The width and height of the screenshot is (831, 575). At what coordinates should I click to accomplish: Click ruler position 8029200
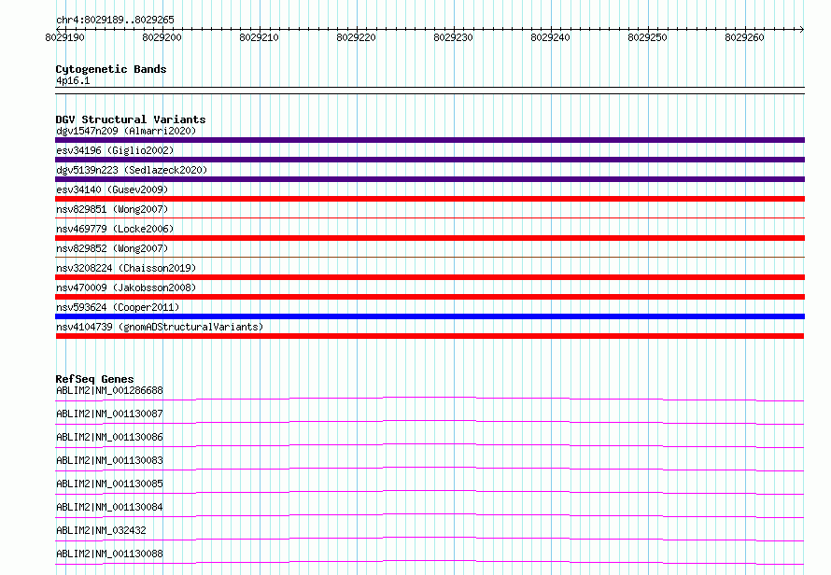(162, 37)
